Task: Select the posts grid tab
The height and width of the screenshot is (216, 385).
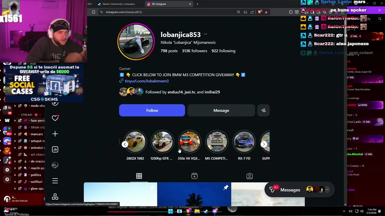Action: [139, 176]
